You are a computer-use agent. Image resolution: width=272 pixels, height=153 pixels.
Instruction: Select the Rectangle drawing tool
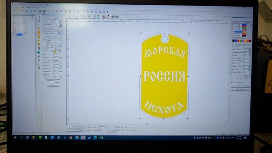point(39,33)
